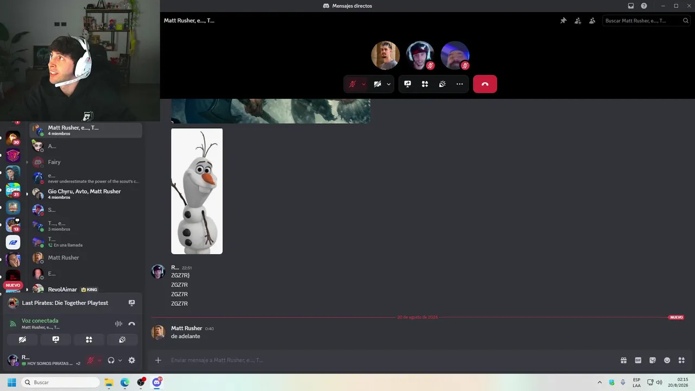Unmute microphone in the user panel

pos(91,360)
